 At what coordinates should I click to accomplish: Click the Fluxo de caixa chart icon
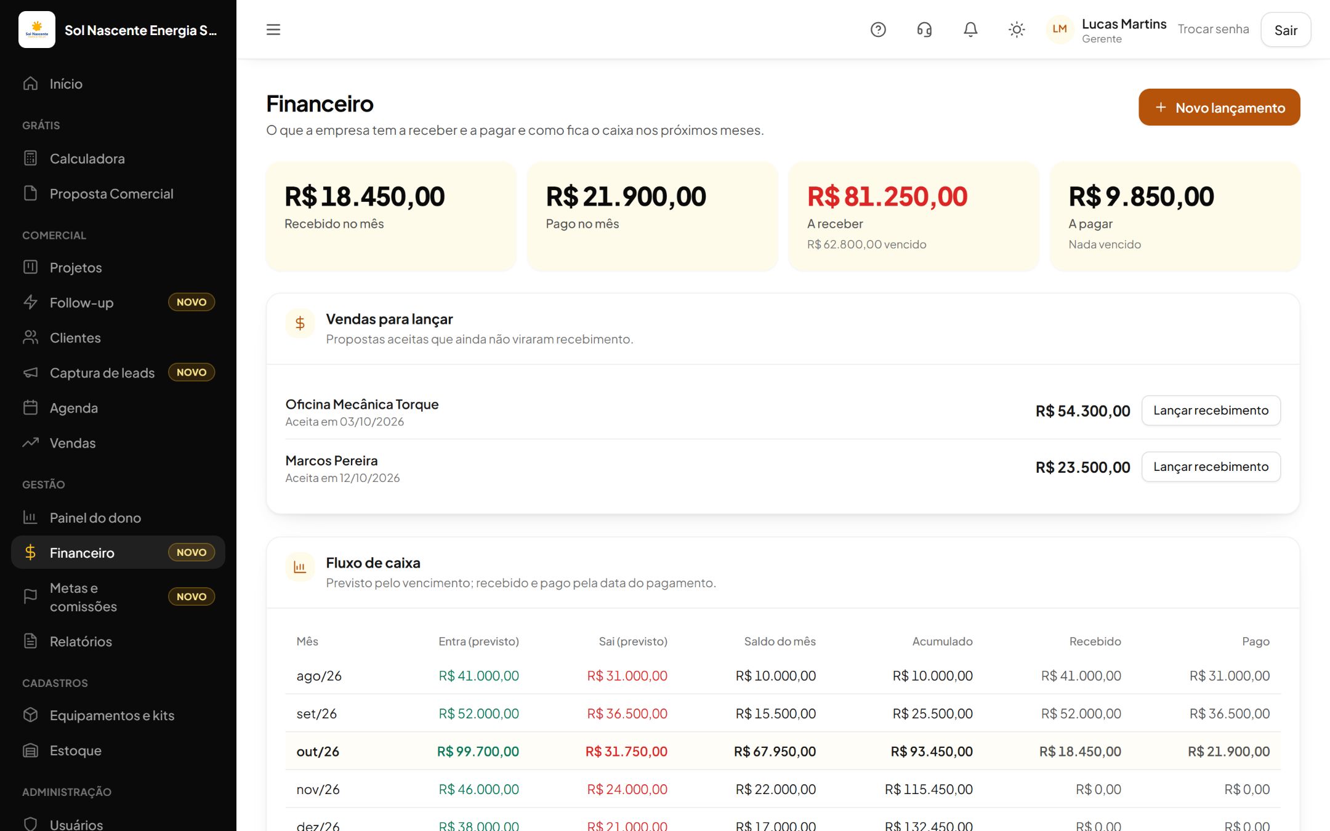pos(300,567)
